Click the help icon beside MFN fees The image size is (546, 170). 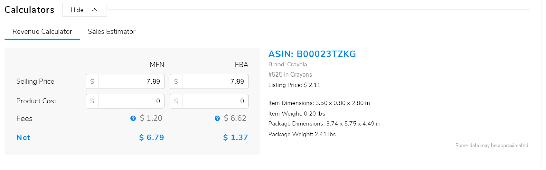pyautogui.click(x=133, y=118)
